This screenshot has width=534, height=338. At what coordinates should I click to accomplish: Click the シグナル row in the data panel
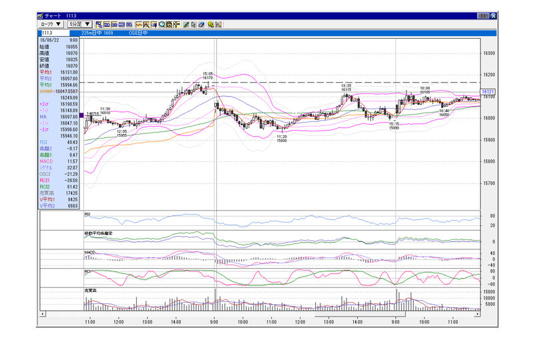tap(59, 167)
